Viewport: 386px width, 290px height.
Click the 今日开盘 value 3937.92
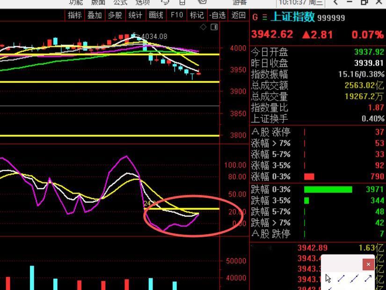369,52
